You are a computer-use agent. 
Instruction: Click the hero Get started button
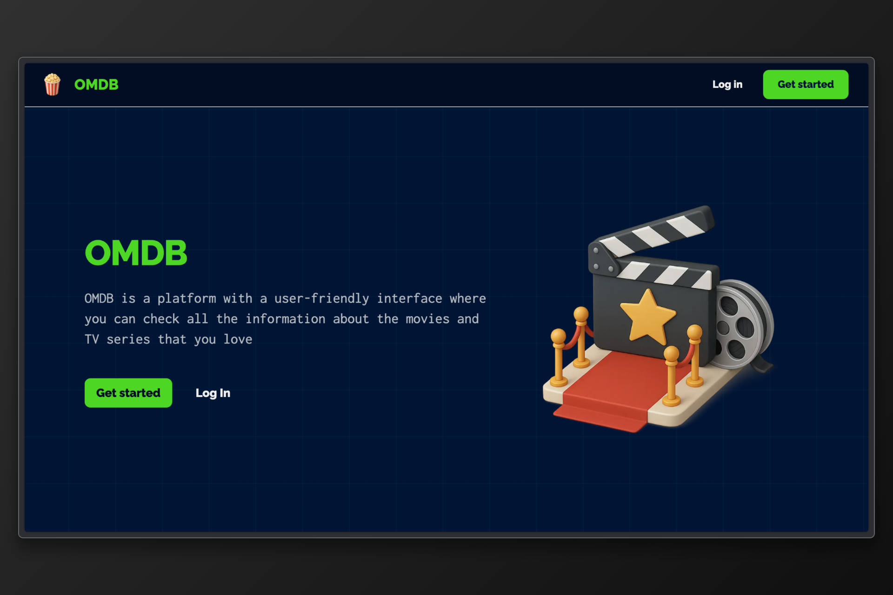coord(128,393)
